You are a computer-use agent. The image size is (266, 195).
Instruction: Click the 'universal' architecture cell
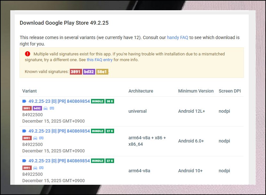coord(137,111)
